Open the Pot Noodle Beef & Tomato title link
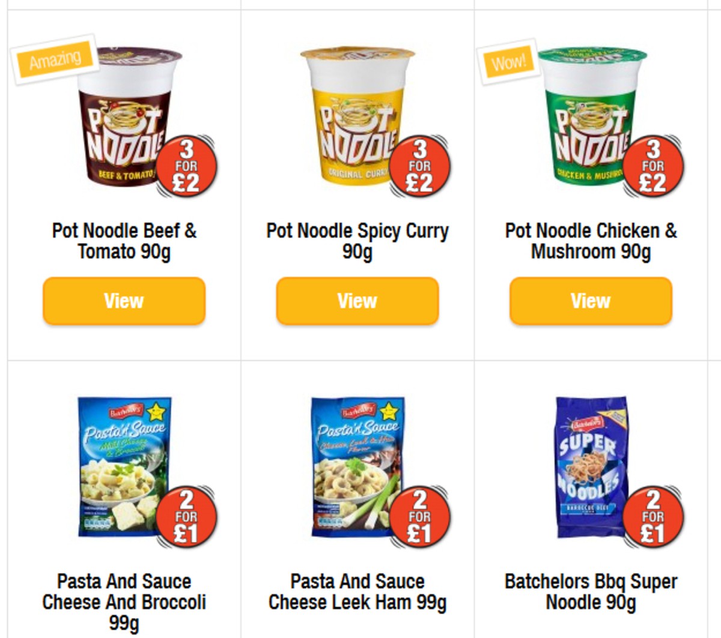The image size is (721, 638). tap(123, 240)
